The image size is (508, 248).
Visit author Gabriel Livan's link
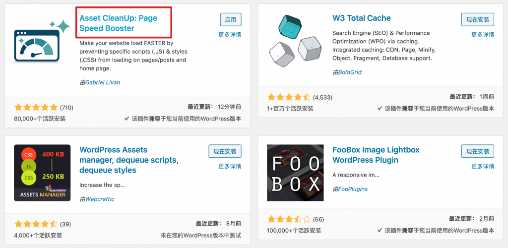tap(103, 82)
